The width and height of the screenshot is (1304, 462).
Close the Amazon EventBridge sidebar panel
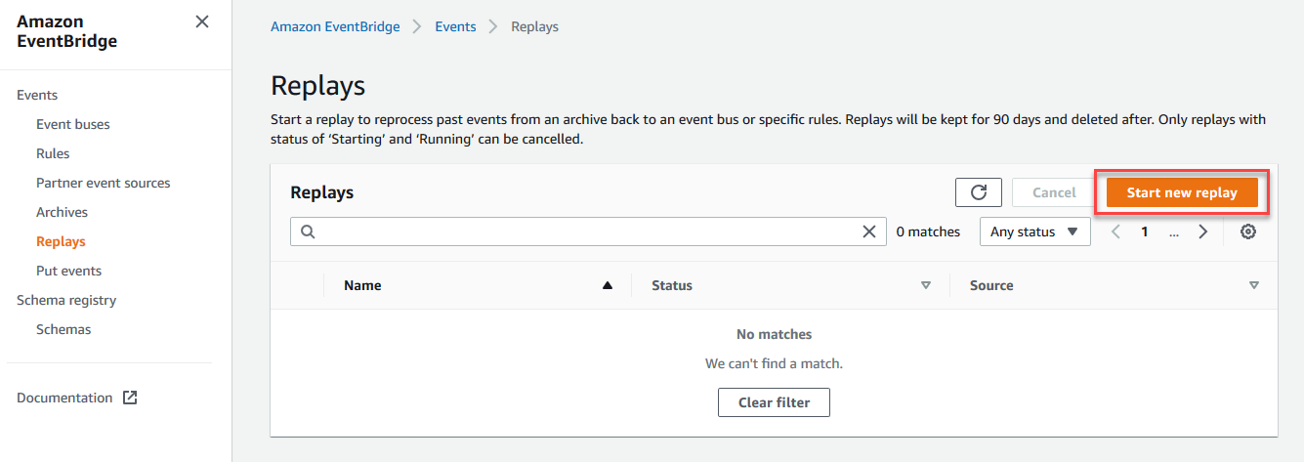(202, 21)
